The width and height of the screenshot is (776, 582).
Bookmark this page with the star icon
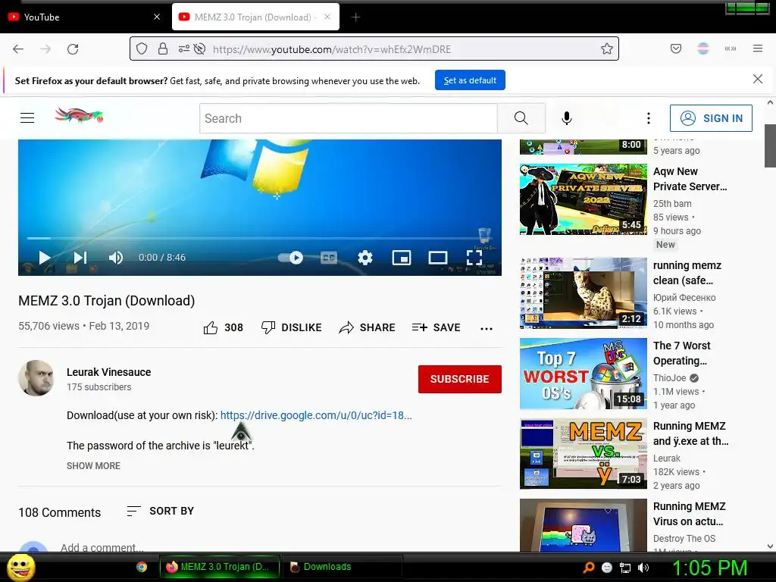(607, 48)
